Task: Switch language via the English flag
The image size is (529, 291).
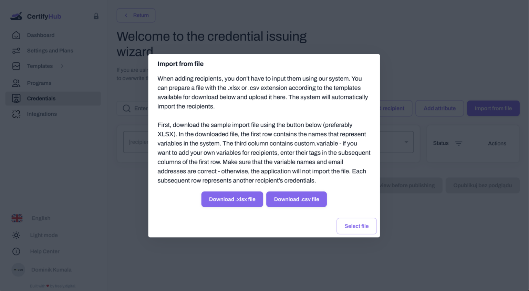Action: click(x=17, y=218)
